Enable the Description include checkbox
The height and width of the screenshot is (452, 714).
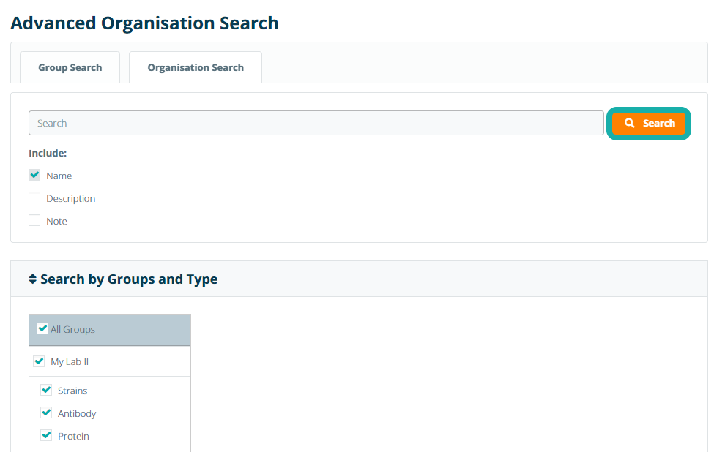point(34,198)
